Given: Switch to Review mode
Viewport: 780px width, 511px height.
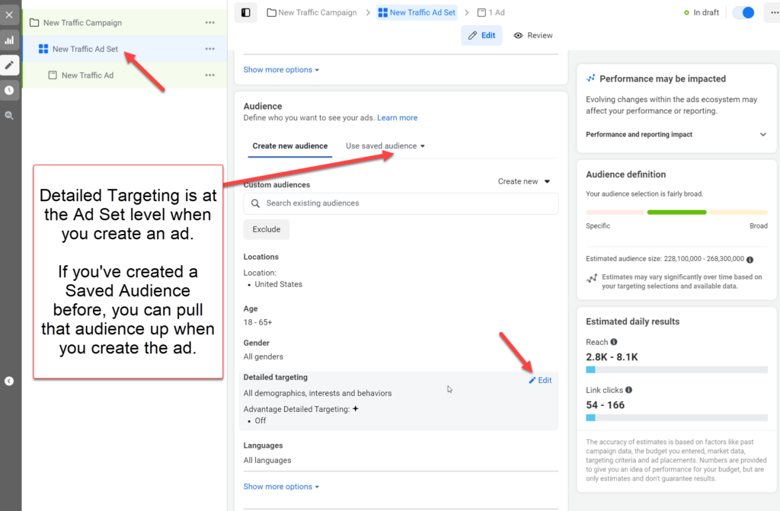Looking at the screenshot, I should (x=533, y=35).
